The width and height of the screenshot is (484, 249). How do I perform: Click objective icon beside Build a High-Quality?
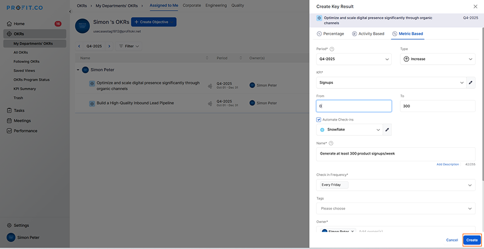coord(92,104)
